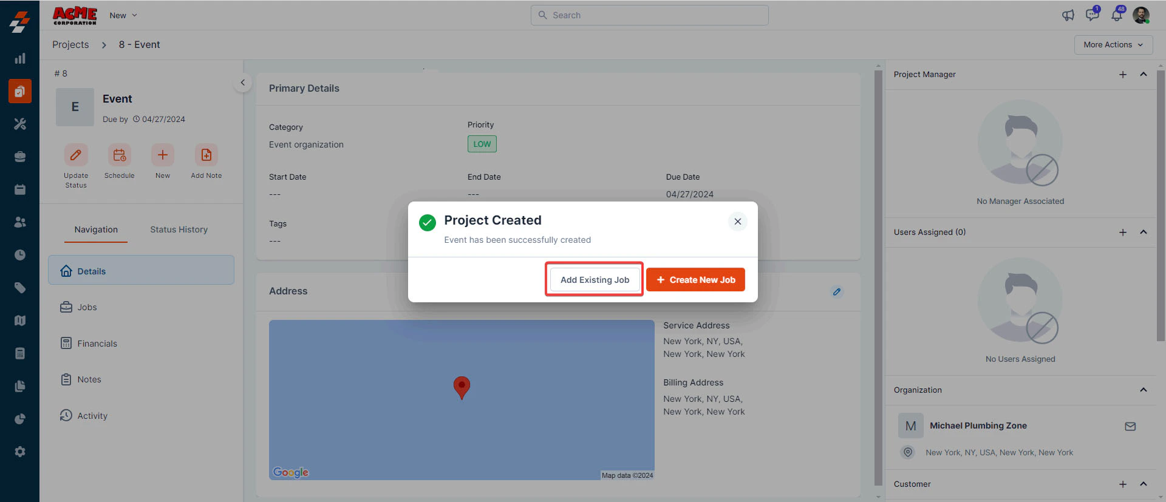Collapse the Project Manager panel

coord(1144,75)
